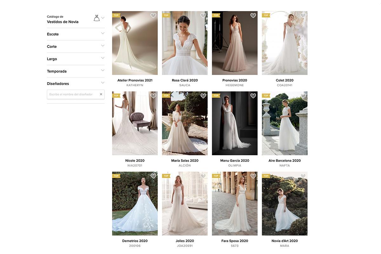Open Jolies 2020 title link
Image resolution: width=381 pixels, height=254 pixels.
185,241
